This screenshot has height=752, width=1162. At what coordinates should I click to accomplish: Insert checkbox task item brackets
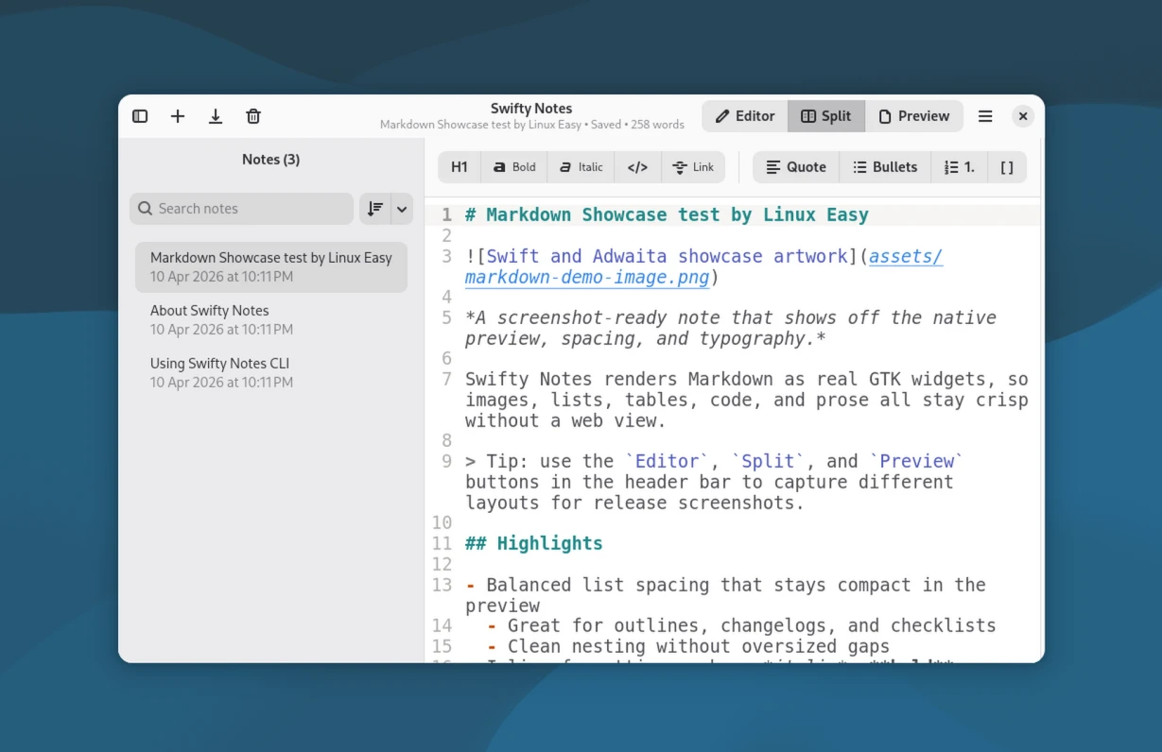(1007, 167)
